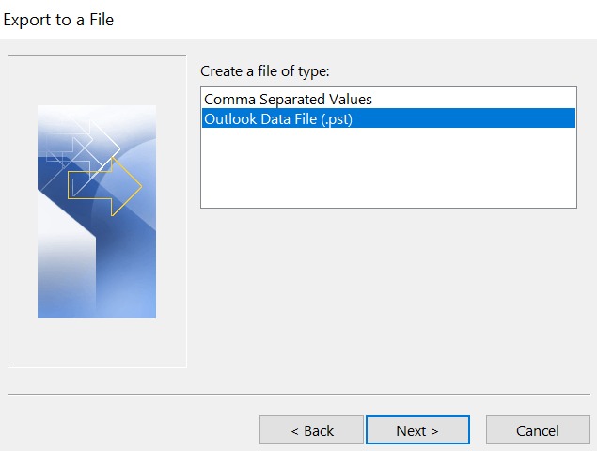Select Outlook Data File (.pst) entry
597x451 pixels.
coord(388,118)
